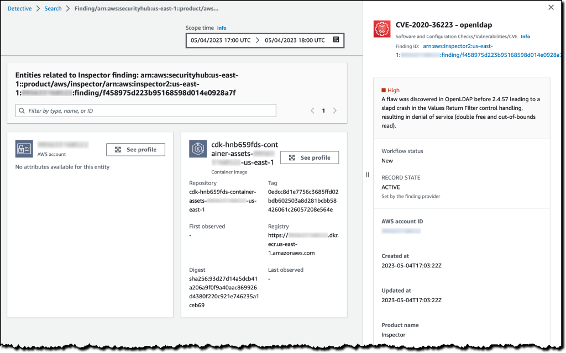Viewport: 566px width, 353px height.
Task: Click the Product name value Inspector
Action: pos(394,335)
